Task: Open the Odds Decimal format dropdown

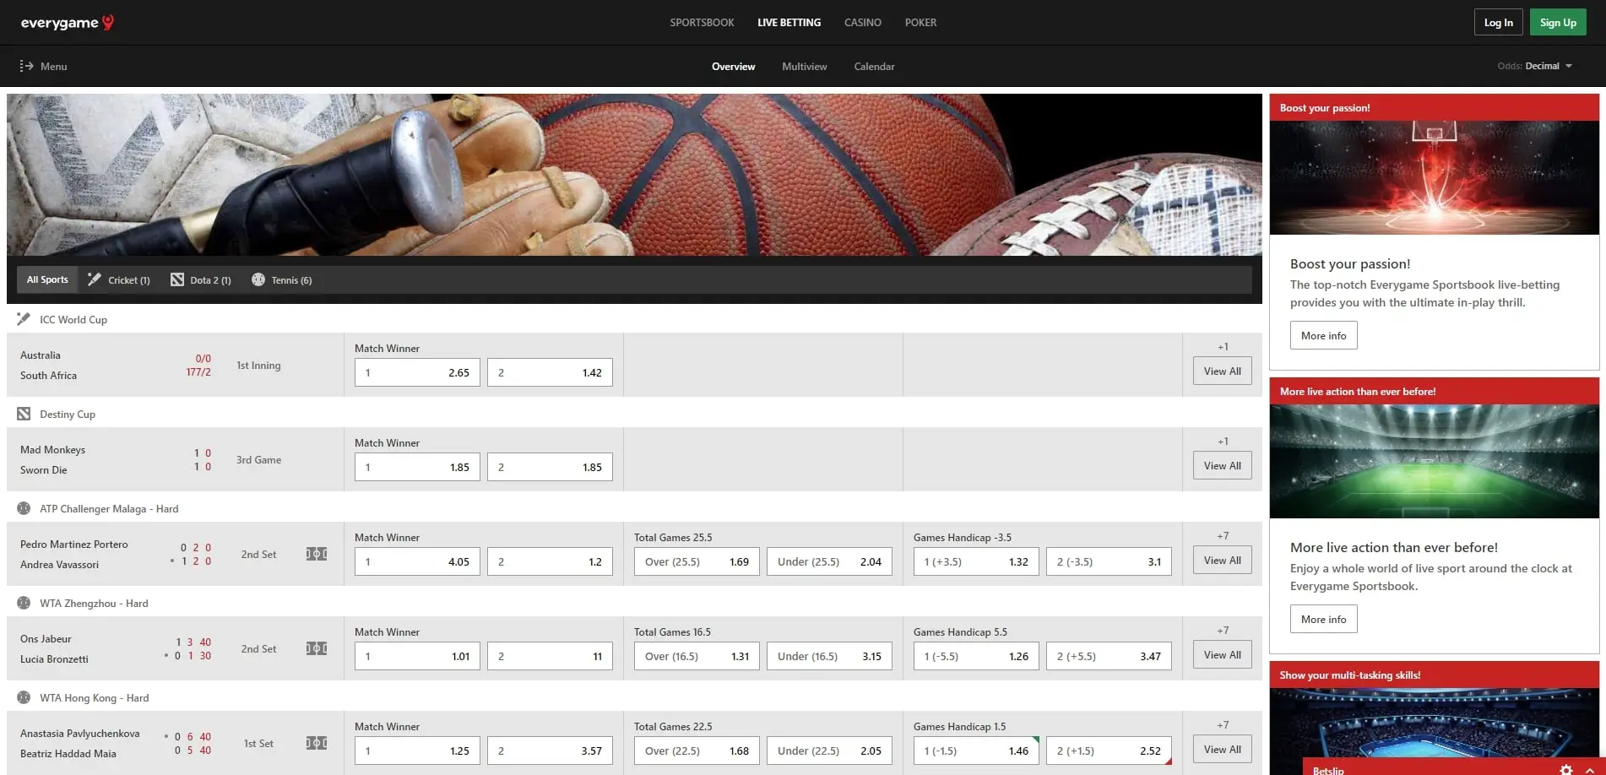Action: (1535, 66)
